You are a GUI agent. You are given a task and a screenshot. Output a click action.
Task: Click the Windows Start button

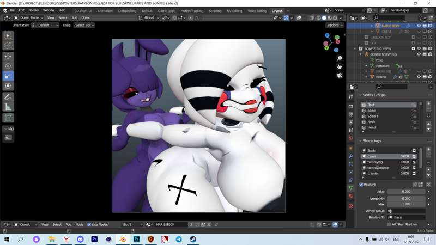7,239
